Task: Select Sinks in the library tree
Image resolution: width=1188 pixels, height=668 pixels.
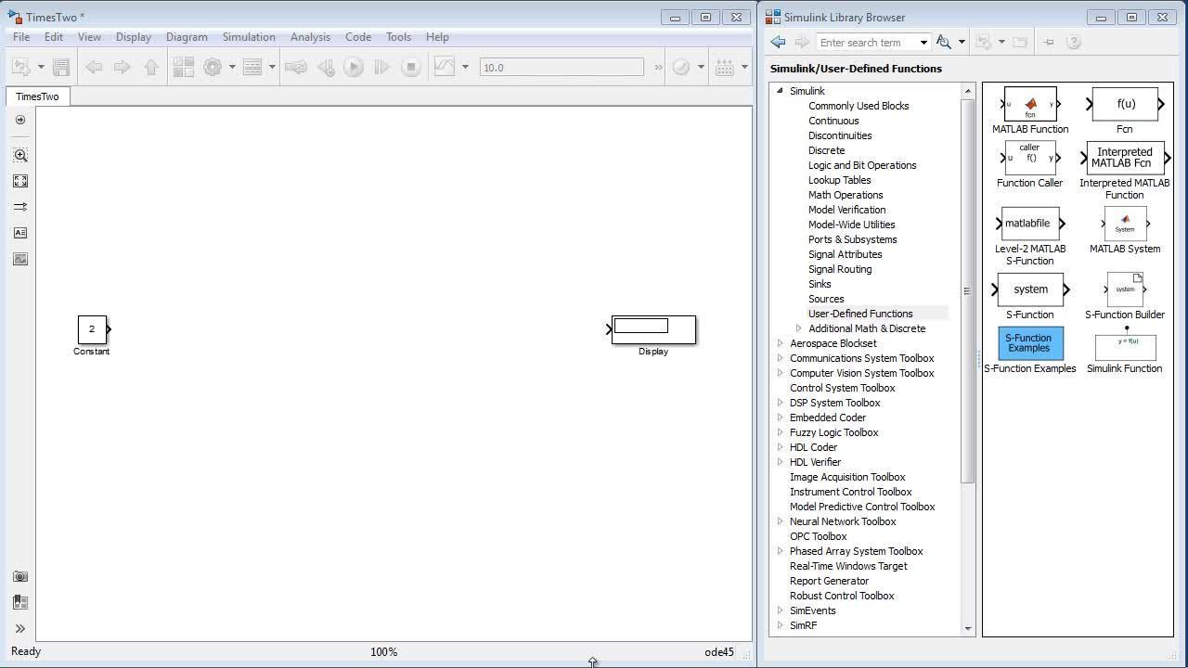Action: [x=820, y=284]
